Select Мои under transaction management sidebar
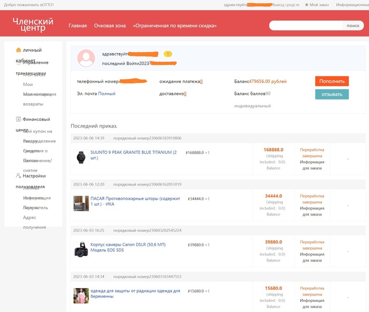The image size is (369, 312). [28, 84]
